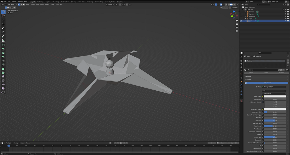
Task: Toggle camera view using the camera gizmo
Action: pyautogui.click(x=237, y=28)
